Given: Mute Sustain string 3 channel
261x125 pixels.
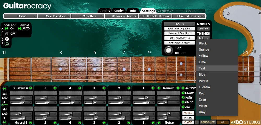Looking at the screenshot, I should point(104,88).
